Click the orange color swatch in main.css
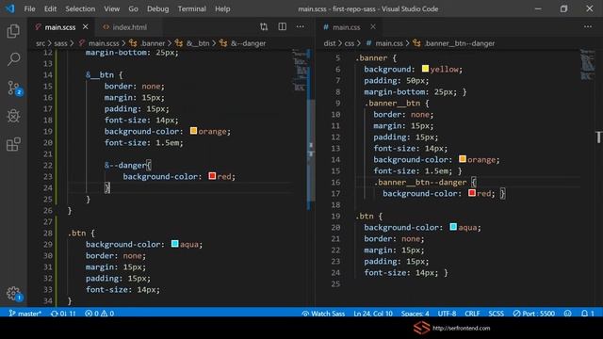 (463, 159)
